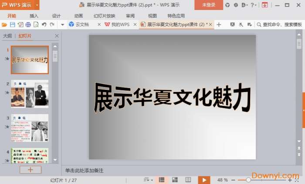Click the animation star under slide 3
The width and height of the screenshot is (305, 184).
tap(7, 126)
